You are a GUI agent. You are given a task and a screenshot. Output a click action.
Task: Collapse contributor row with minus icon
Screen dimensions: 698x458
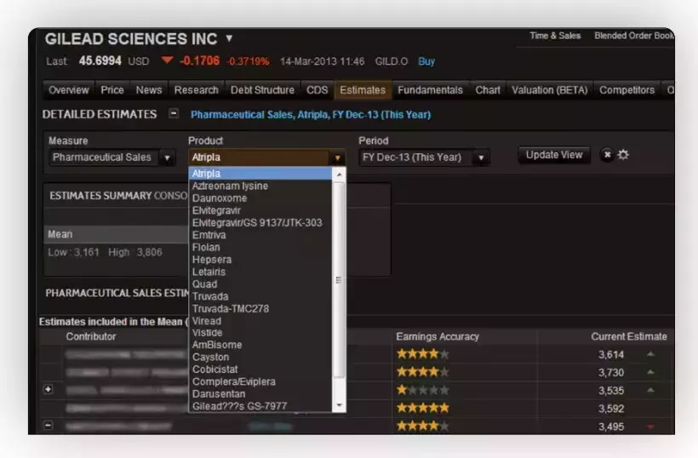(x=49, y=425)
